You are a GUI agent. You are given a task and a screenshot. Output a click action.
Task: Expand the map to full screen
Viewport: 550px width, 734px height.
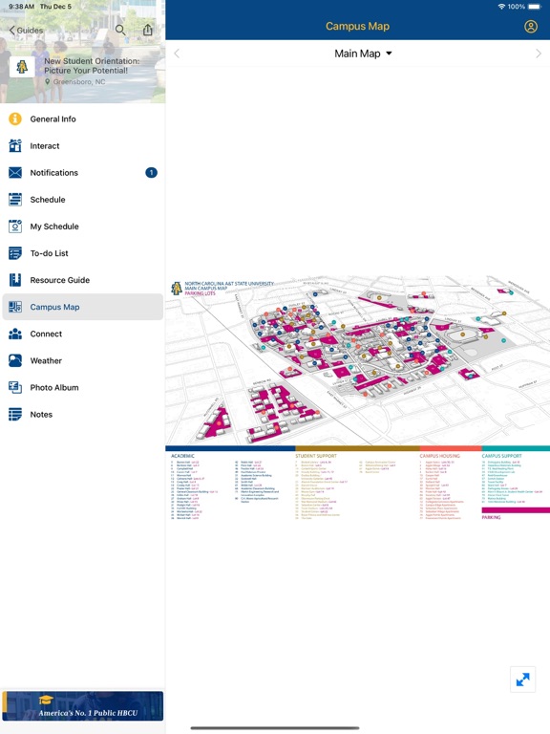pyautogui.click(x=523, y=680)
